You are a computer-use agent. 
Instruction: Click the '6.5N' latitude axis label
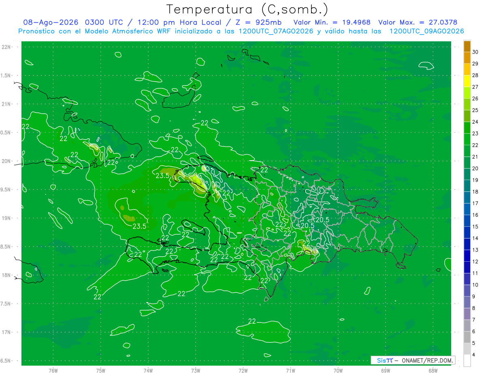[6, 361]
